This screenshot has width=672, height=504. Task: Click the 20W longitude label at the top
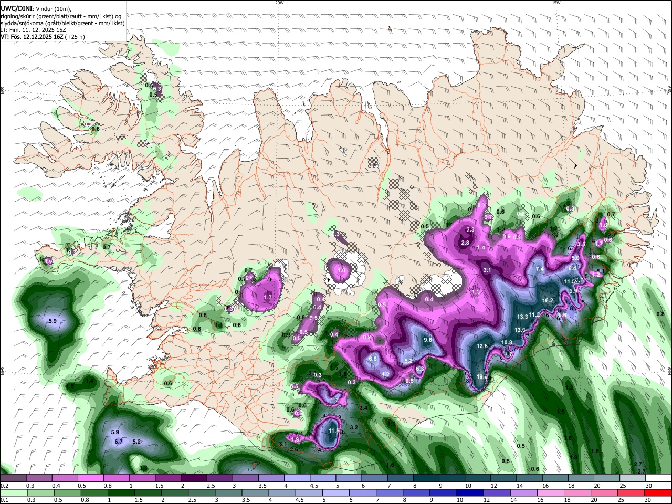pyautogui.click(x=279, y=3)
